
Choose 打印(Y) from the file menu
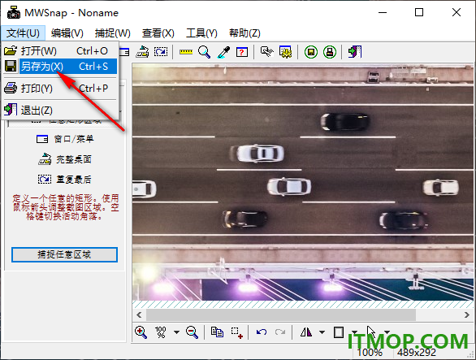(60, 89)
